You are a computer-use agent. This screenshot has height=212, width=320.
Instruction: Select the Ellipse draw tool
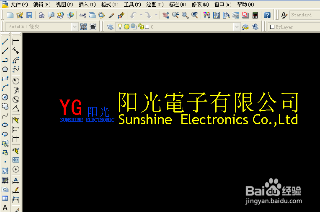pyautogui.click(x=5, y=125)
